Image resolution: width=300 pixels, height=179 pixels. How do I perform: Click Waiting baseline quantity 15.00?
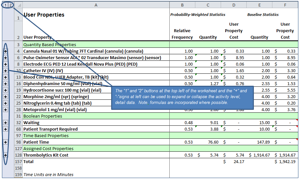point(265,123)
